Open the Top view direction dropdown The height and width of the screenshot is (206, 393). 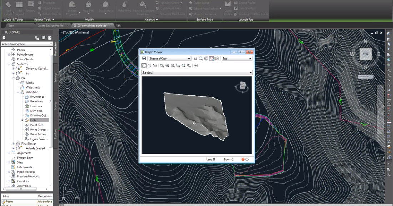(237, 59)
